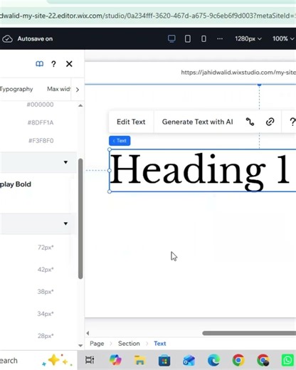Screen dimensions: 296x370
Task: Click the panel scroll up arrow
Action: pyautogui.click(x=80, y=105)
